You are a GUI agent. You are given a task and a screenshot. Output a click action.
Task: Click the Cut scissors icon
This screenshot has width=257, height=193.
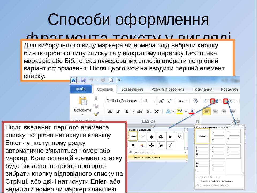96,98
